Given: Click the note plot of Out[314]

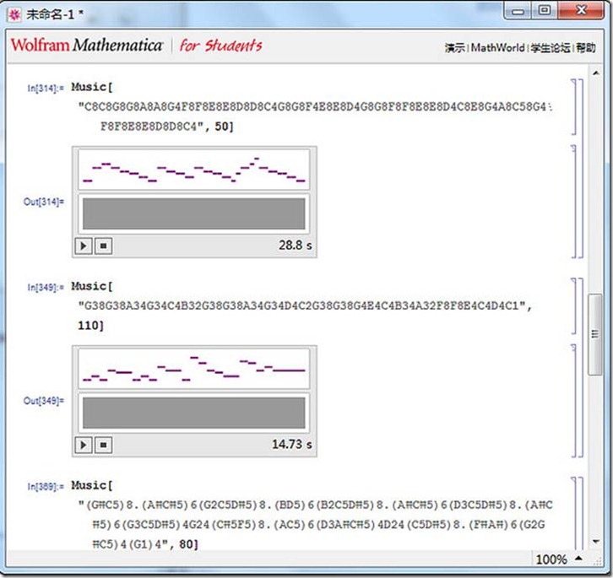Looking at the screenshot, I should coord(194,170).
